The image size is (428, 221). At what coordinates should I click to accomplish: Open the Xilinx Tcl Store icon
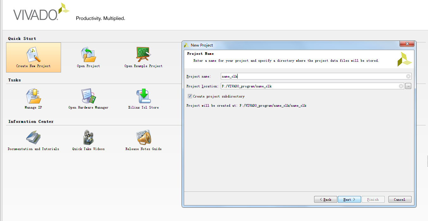tap(144, 96)
